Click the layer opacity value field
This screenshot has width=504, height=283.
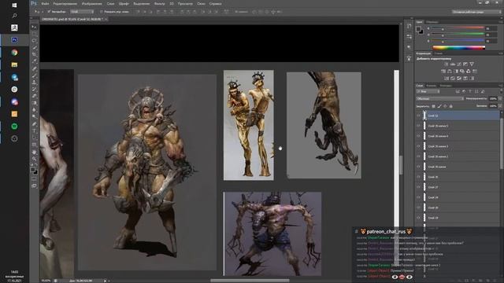point(493,99)
